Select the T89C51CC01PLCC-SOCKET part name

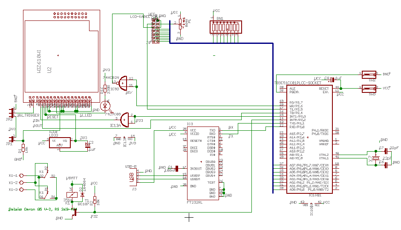tap(298, 83)
